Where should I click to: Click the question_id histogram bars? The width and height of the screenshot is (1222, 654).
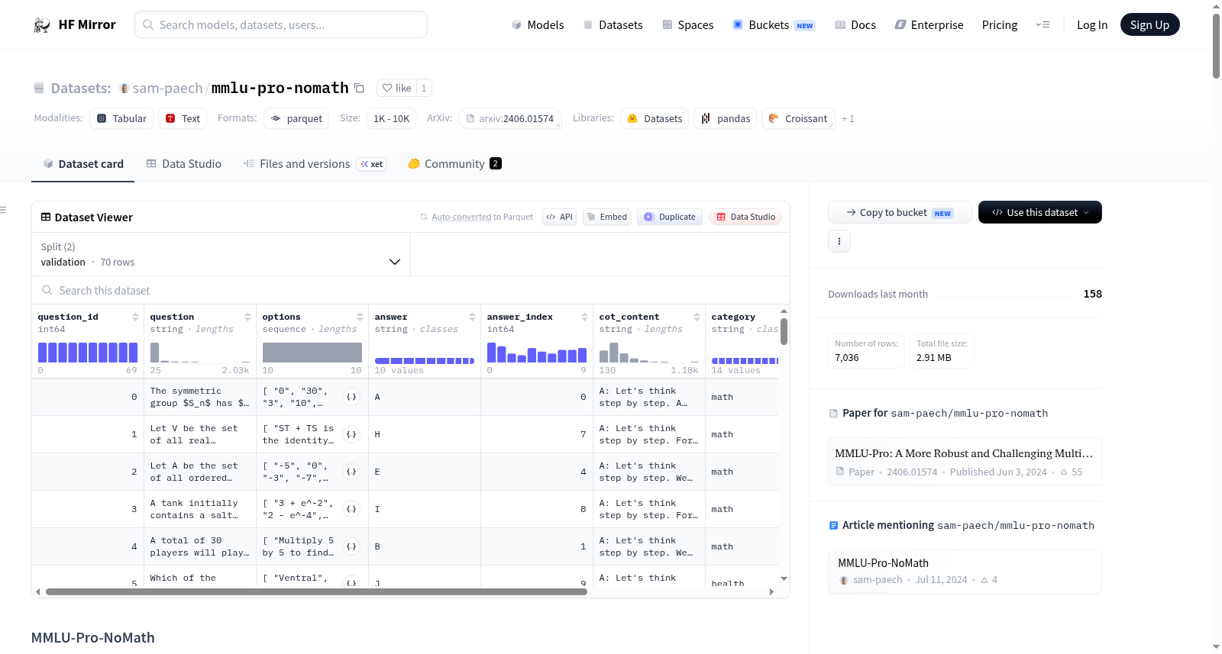click(x=88, y=352)
